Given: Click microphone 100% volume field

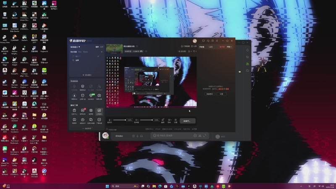Looking at the screenshot, I should click(x=129, y=120).
